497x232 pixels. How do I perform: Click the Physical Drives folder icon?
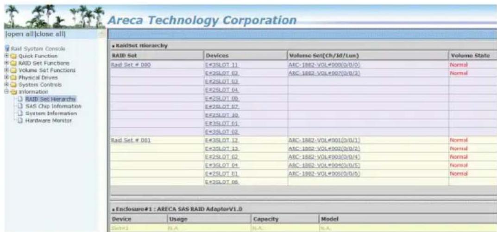14,77
